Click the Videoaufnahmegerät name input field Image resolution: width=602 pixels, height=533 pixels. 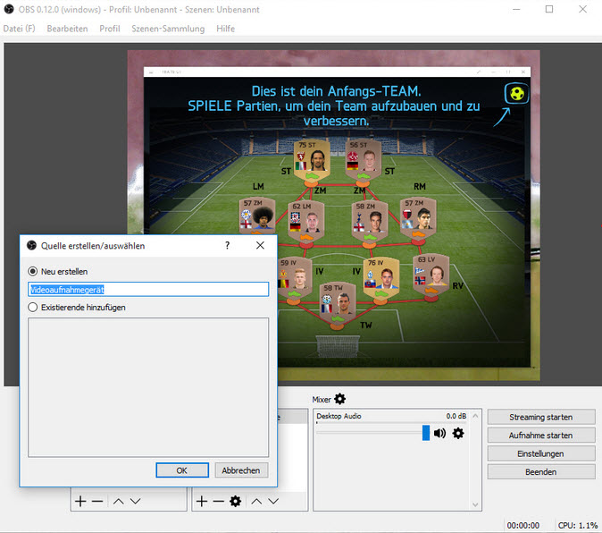pos(148,290)
